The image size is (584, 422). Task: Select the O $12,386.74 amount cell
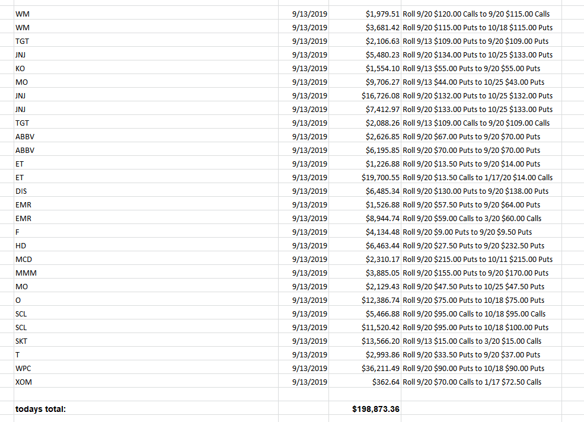point(365,300)
